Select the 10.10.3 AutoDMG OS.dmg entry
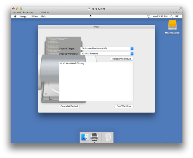 72,63
